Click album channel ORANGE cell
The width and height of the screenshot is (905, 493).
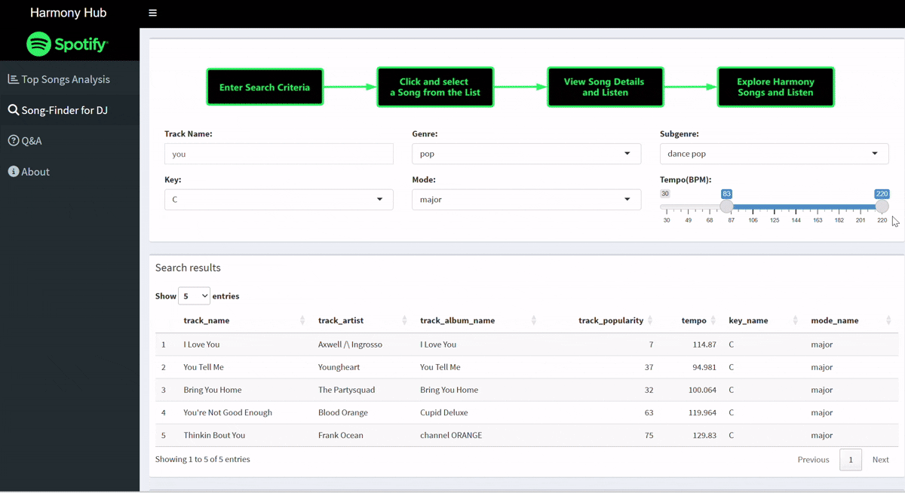(451, 435)
